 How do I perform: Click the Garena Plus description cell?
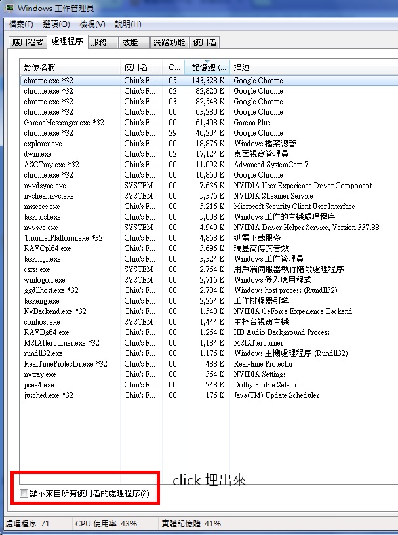tap(252, 123)
